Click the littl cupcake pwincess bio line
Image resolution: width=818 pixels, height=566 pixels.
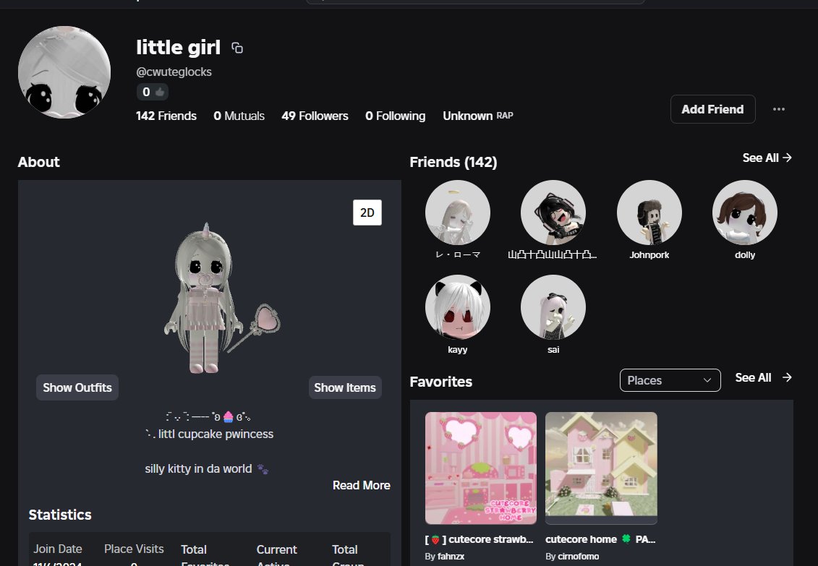tap(209, 434)
